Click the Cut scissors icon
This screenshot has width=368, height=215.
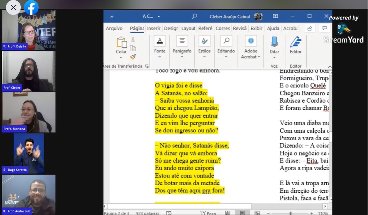pyautogui.click(x=133, y=39)
